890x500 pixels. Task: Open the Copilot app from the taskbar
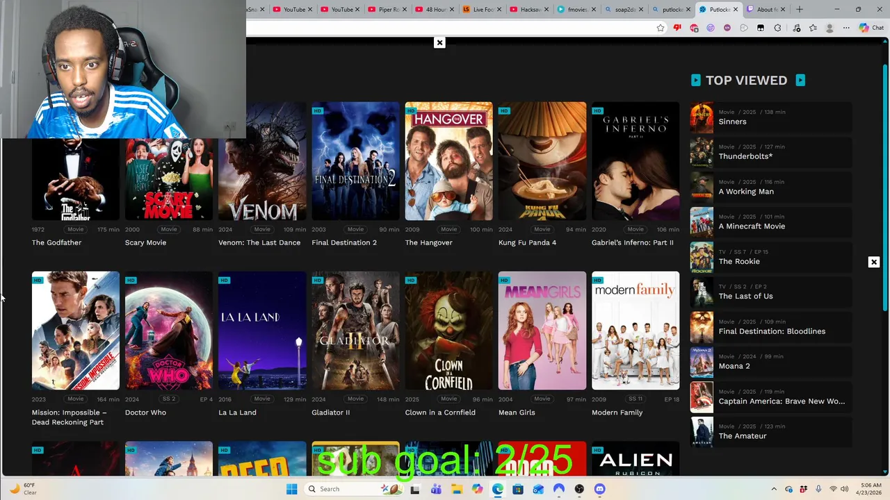click(x=477, y=489)
